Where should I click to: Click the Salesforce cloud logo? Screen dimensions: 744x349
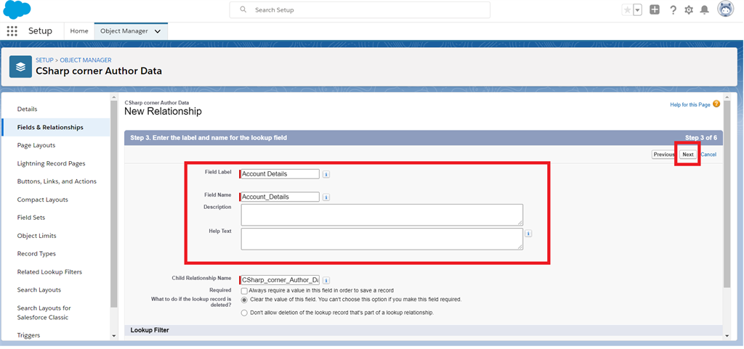pos(17,9)
